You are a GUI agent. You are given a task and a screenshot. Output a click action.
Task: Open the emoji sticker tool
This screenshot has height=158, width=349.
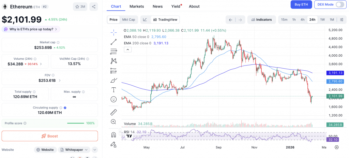click(x=113, y=99)
